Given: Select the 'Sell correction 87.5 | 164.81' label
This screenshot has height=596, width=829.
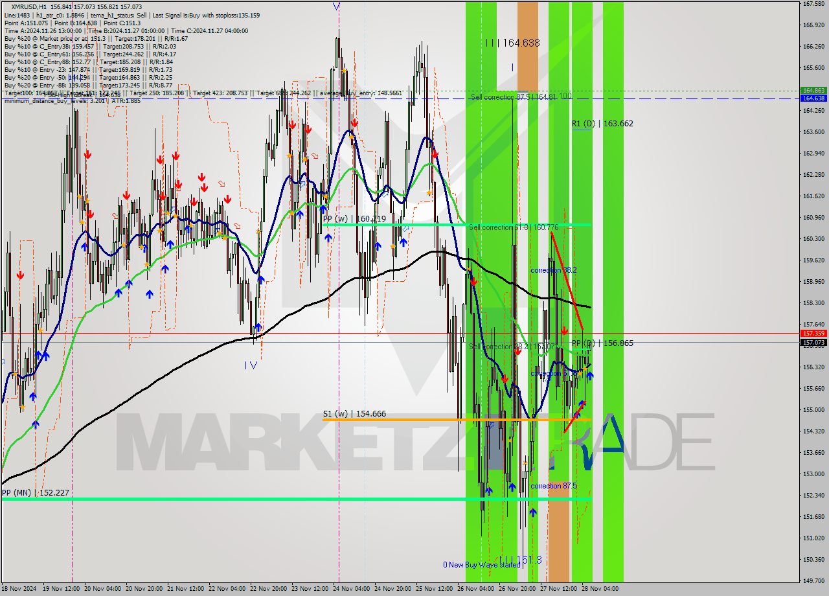Looking at the screenshot, I should (x=514, y=97).
